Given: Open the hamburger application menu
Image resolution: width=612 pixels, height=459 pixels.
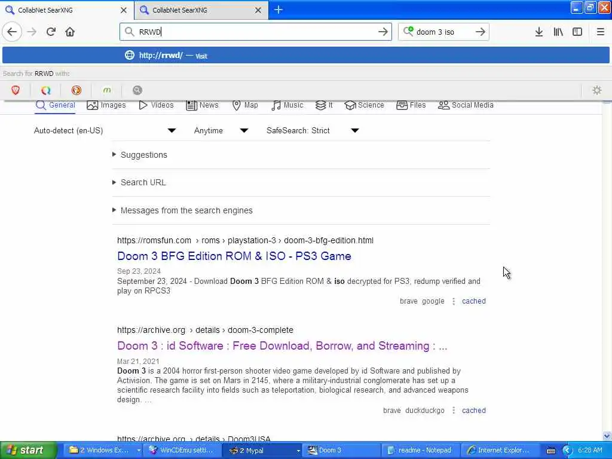Looking at the screenshot, I should [600, 32].
